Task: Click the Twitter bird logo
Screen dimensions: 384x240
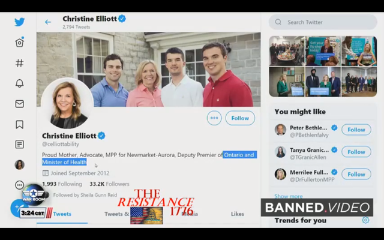Action: [x=19, y=22]
